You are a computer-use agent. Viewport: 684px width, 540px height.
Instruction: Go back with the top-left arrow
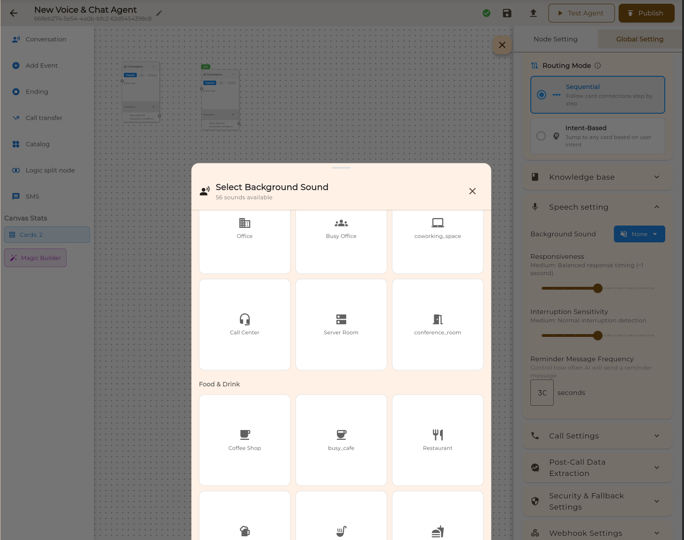tap(14, 13)
